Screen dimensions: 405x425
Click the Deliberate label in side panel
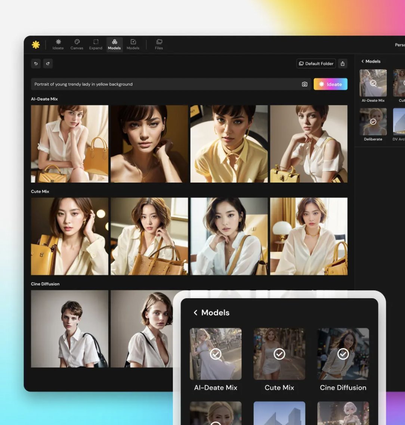(x=373, y=139)
